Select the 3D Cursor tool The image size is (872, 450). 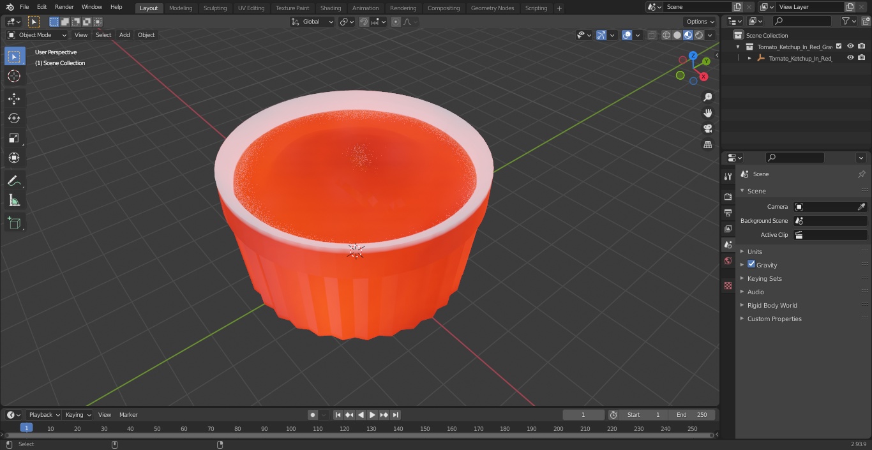click(x=14, y=76)
